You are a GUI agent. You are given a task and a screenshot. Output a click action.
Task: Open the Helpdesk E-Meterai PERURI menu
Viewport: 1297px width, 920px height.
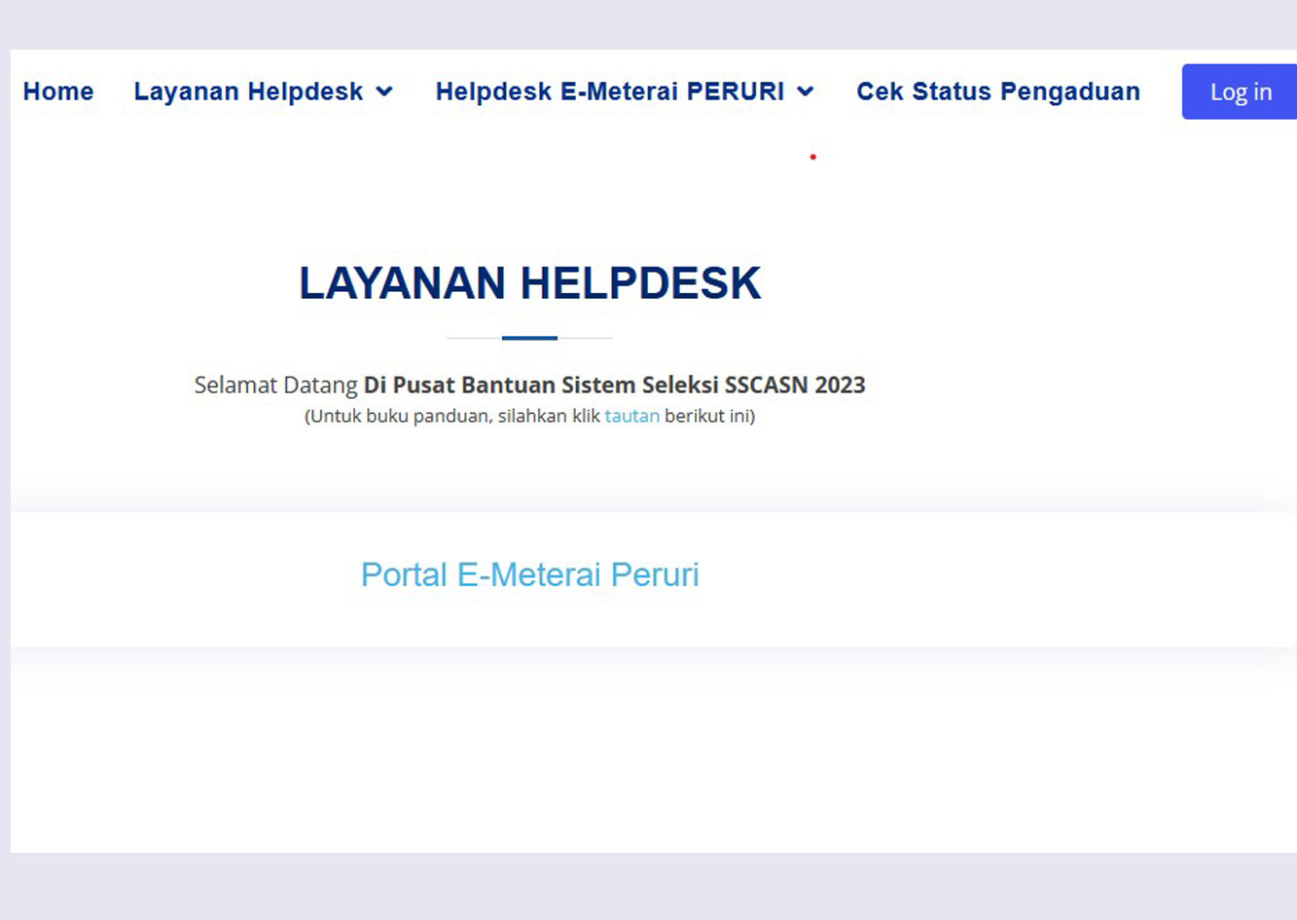click(610, 92)
